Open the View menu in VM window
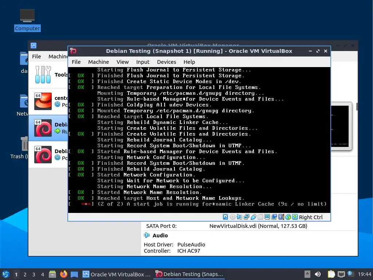Viewport: 373px width, 280px height. click(122, 62)
